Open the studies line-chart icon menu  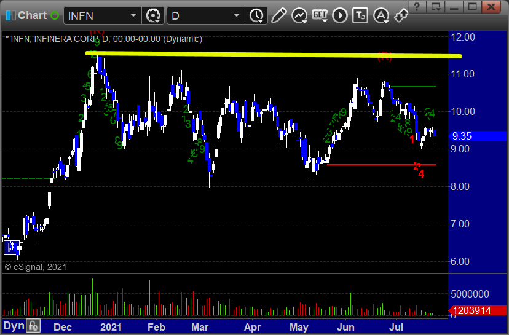click(x=299, y=15)
